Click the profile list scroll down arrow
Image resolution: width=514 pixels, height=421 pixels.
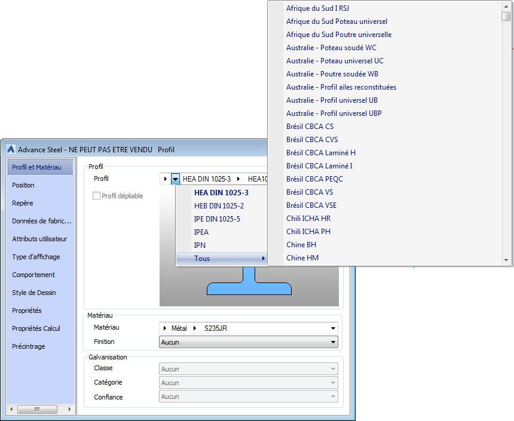pos(506,260)
